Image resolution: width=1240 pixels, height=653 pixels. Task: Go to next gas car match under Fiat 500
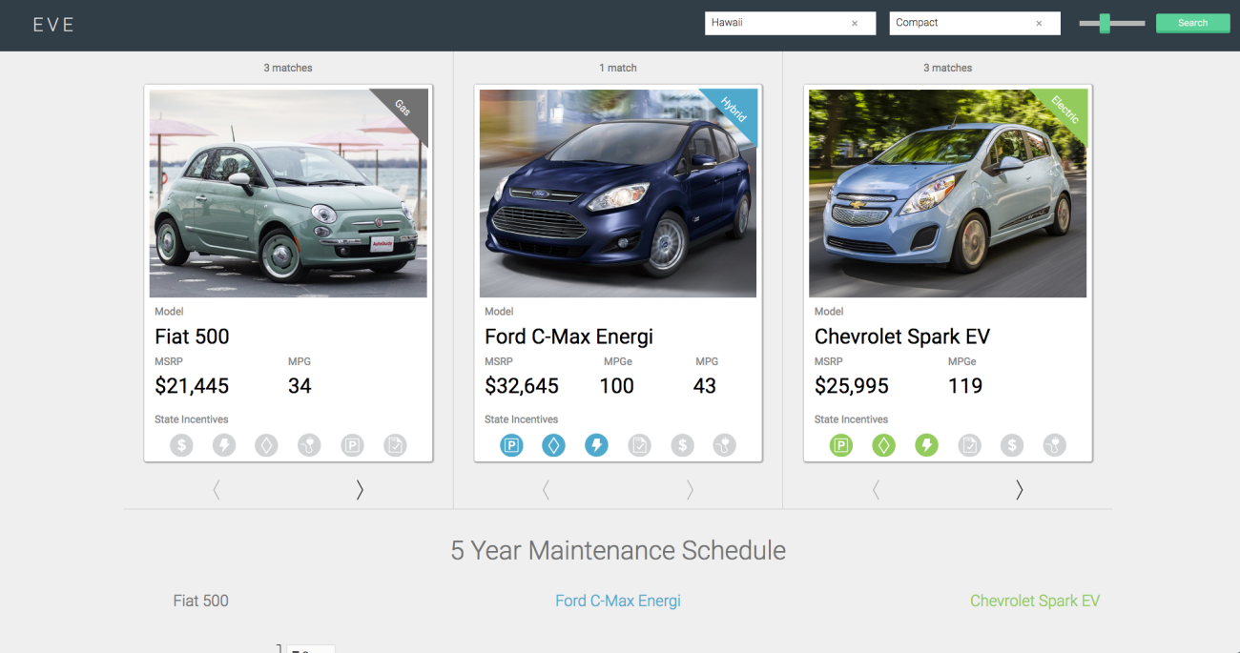360,490
